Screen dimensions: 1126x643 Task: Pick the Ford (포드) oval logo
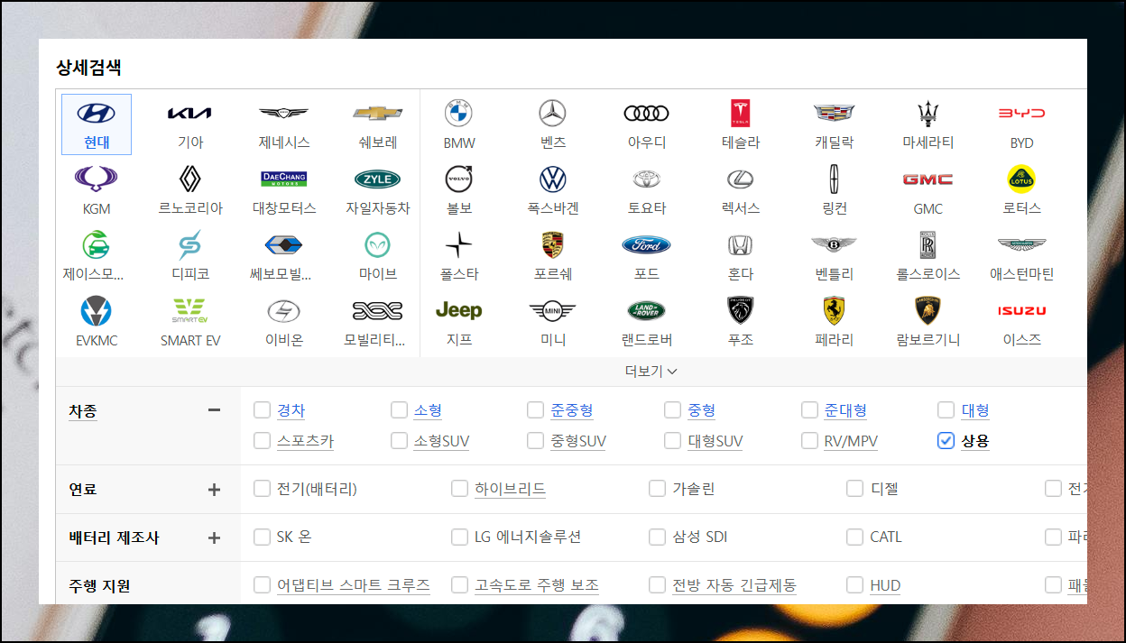pyautogui.click(x=647, y=244)
